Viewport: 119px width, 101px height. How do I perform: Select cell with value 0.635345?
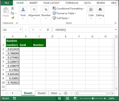pos(13,74)
